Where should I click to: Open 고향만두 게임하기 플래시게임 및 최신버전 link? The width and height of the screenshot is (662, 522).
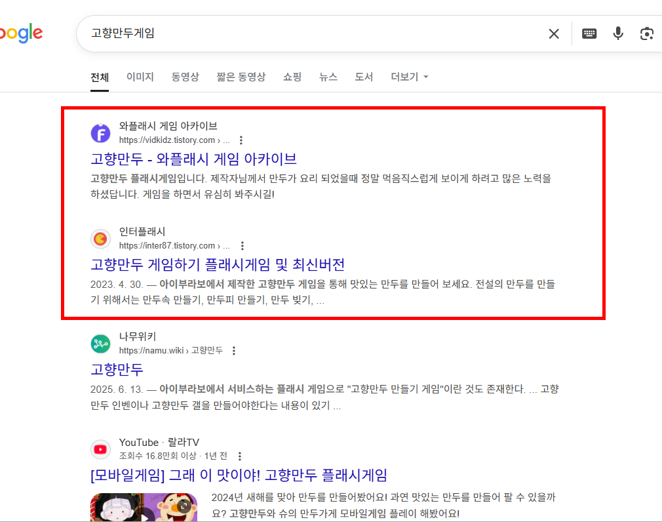click(218, 265)
